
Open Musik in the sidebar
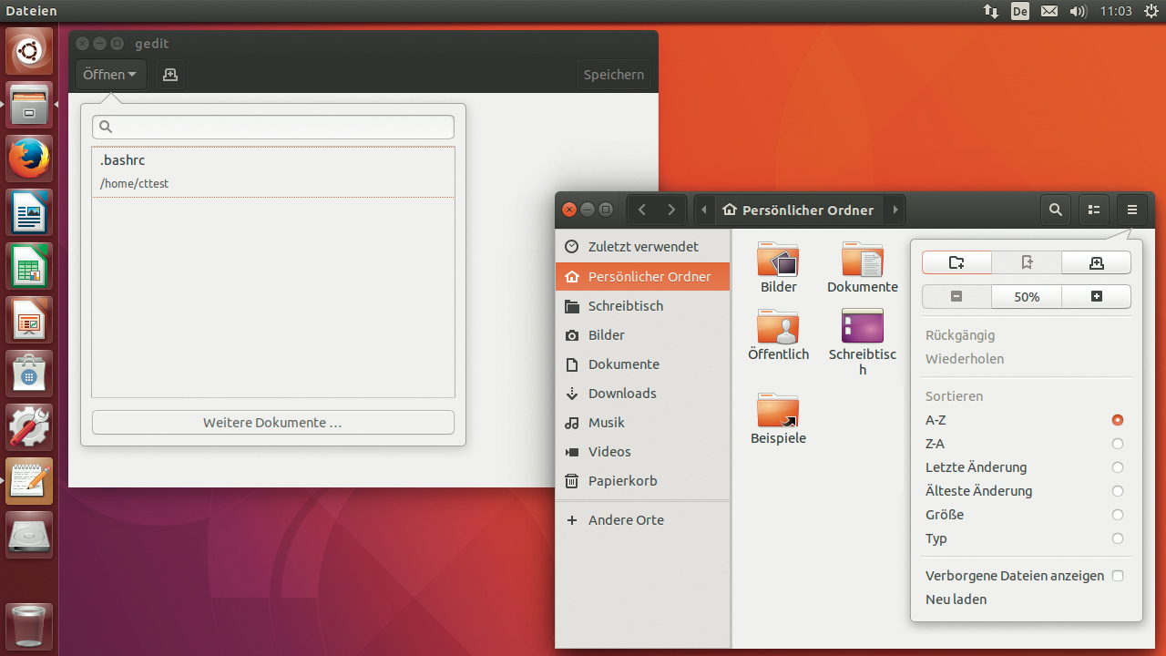pos(642,423)
